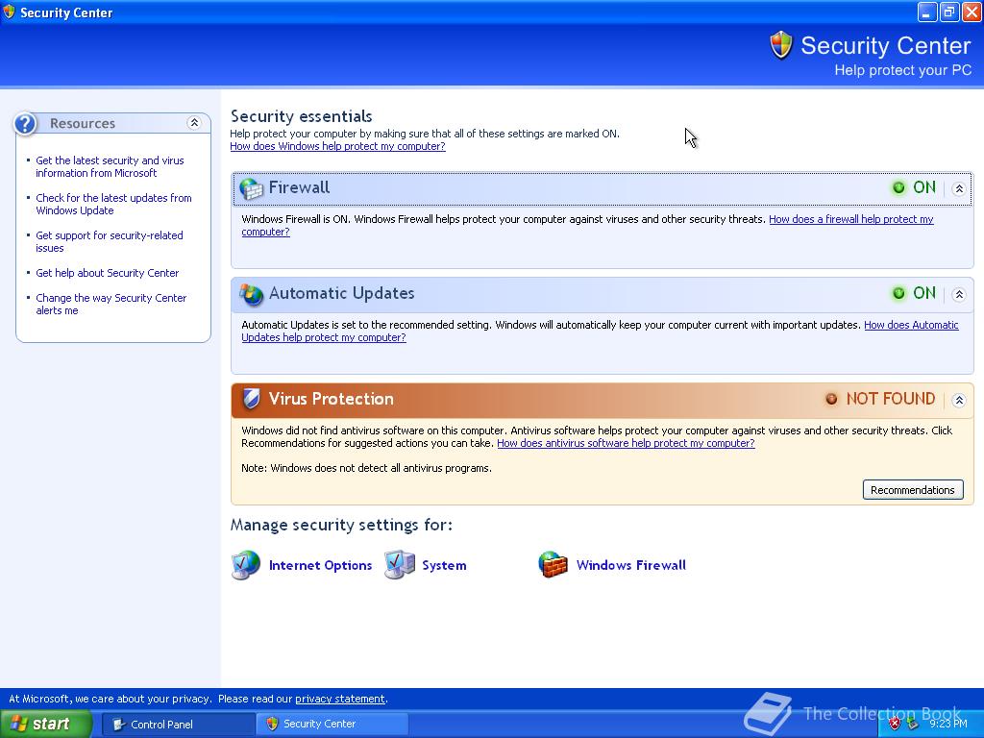
Task: Collapse the Virus Protection section
Action: tap(958, 400)
